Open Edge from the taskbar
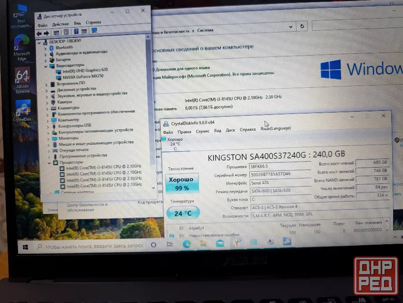403x303 pixels. (x=187, y=244)
